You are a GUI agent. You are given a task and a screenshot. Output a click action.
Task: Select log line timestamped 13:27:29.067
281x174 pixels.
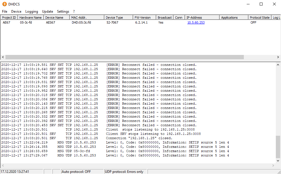(x=115, y=155)
